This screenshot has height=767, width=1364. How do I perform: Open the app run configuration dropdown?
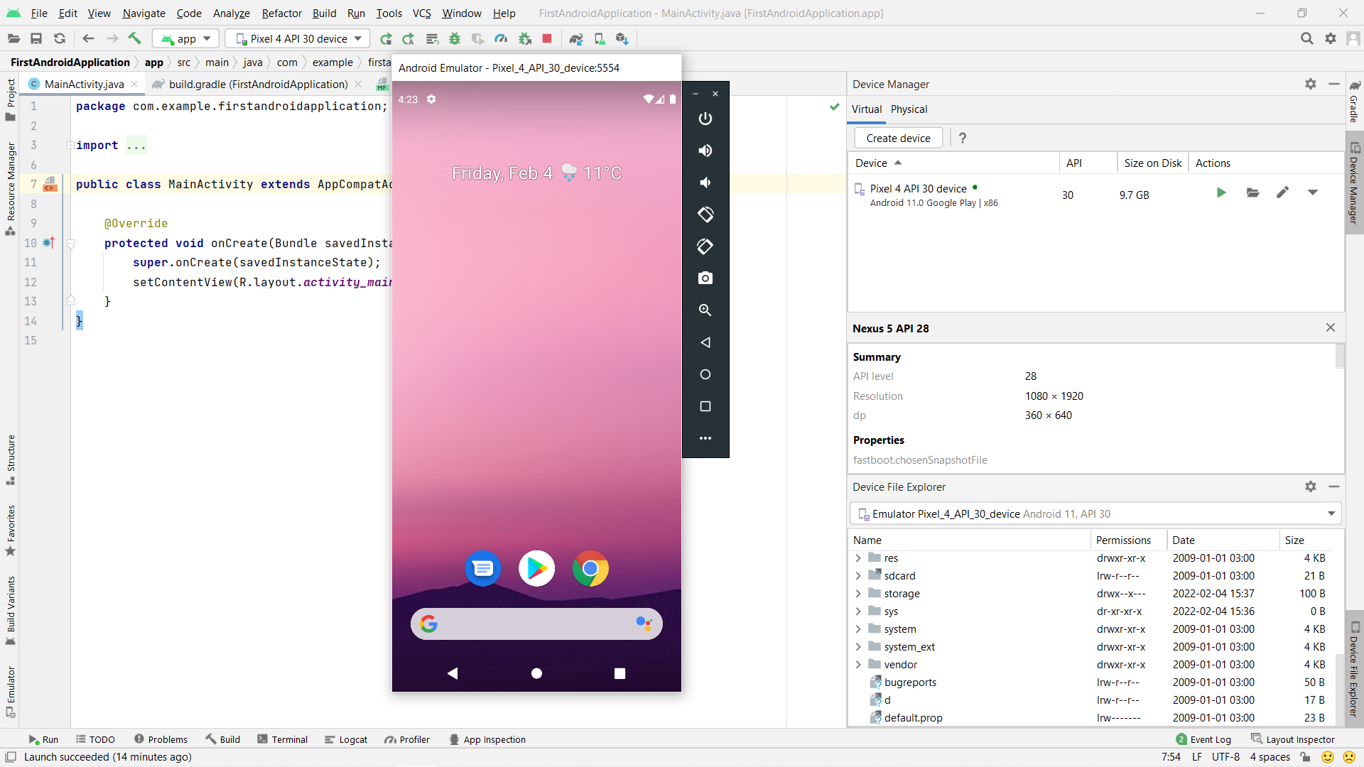click(187, 38)
